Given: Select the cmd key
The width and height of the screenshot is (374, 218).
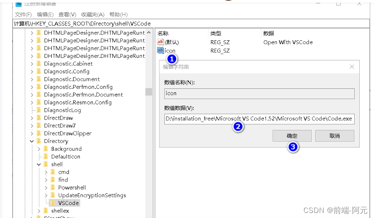Looking at the screenshot, I should (64, 172).
